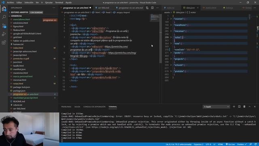The image size is (259, 146).
Task: Click head in the editor breadcrumb
Action: coord(108,13)
